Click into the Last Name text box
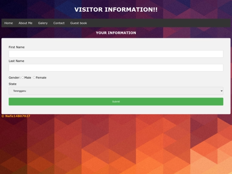Screen dimensions: 232x174 pyautogui.click(x=116, y=67)
